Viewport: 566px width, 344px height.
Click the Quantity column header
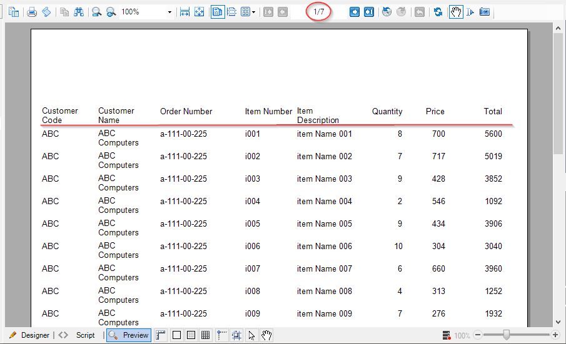point(387,111)
